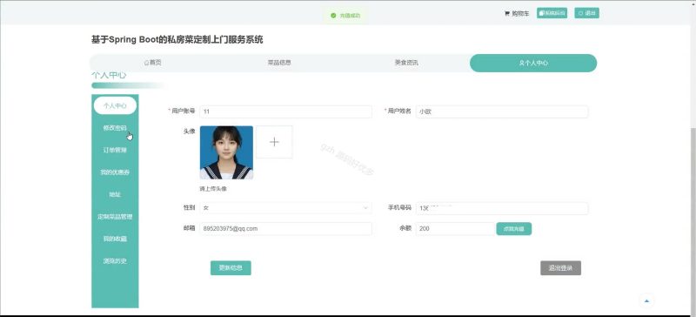Select 个人中心 in the left sidebar
Screen dimensions: 696x317
point(115,106)
